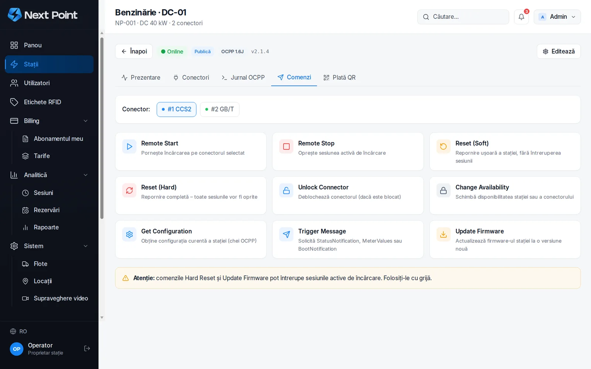Image resolution: width=591 pixels, height=369 pixels.
Task: Select connector #1 CCS2
Action: point(177,109)
